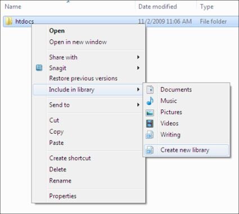Click the Music note icon
Viewport: 239px width, 214px height.
pyautogui.click(x=150, y=101)
